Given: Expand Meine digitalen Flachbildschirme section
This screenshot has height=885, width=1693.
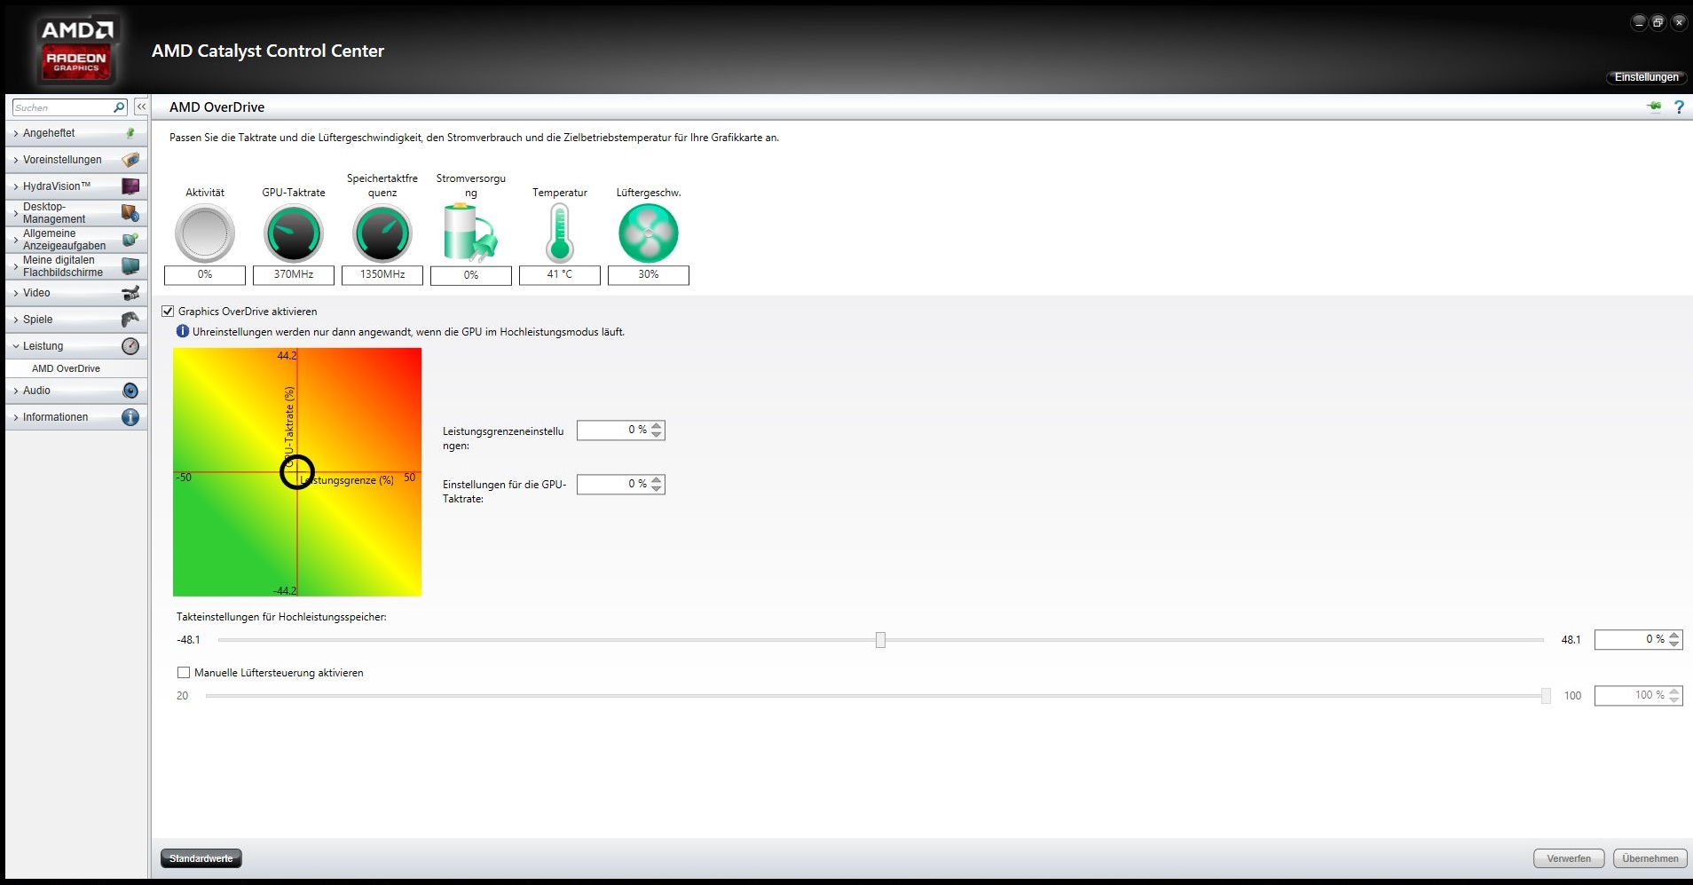Looking at the screenshot, I should tap(15, 266).
